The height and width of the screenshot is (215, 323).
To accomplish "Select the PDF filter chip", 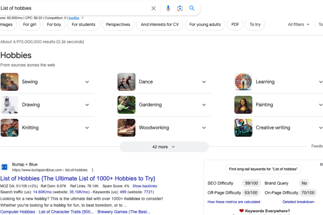I will 235,25.
